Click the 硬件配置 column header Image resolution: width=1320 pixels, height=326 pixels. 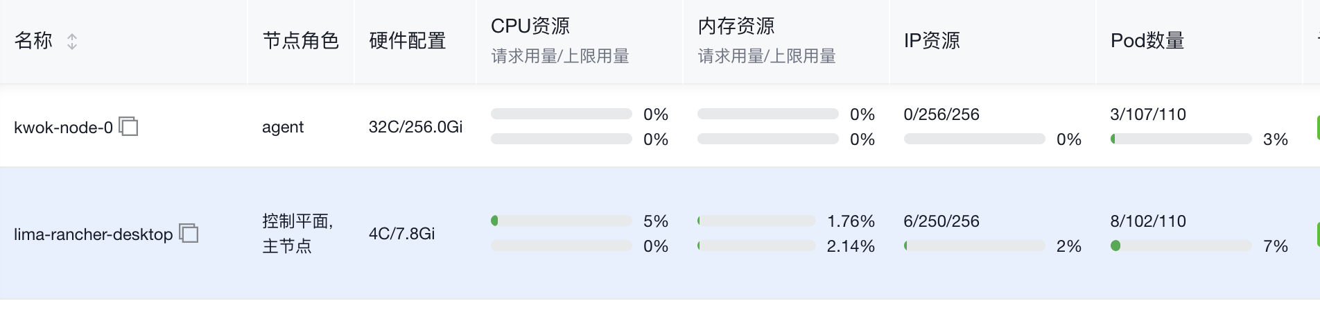click(x=407, y=41)
